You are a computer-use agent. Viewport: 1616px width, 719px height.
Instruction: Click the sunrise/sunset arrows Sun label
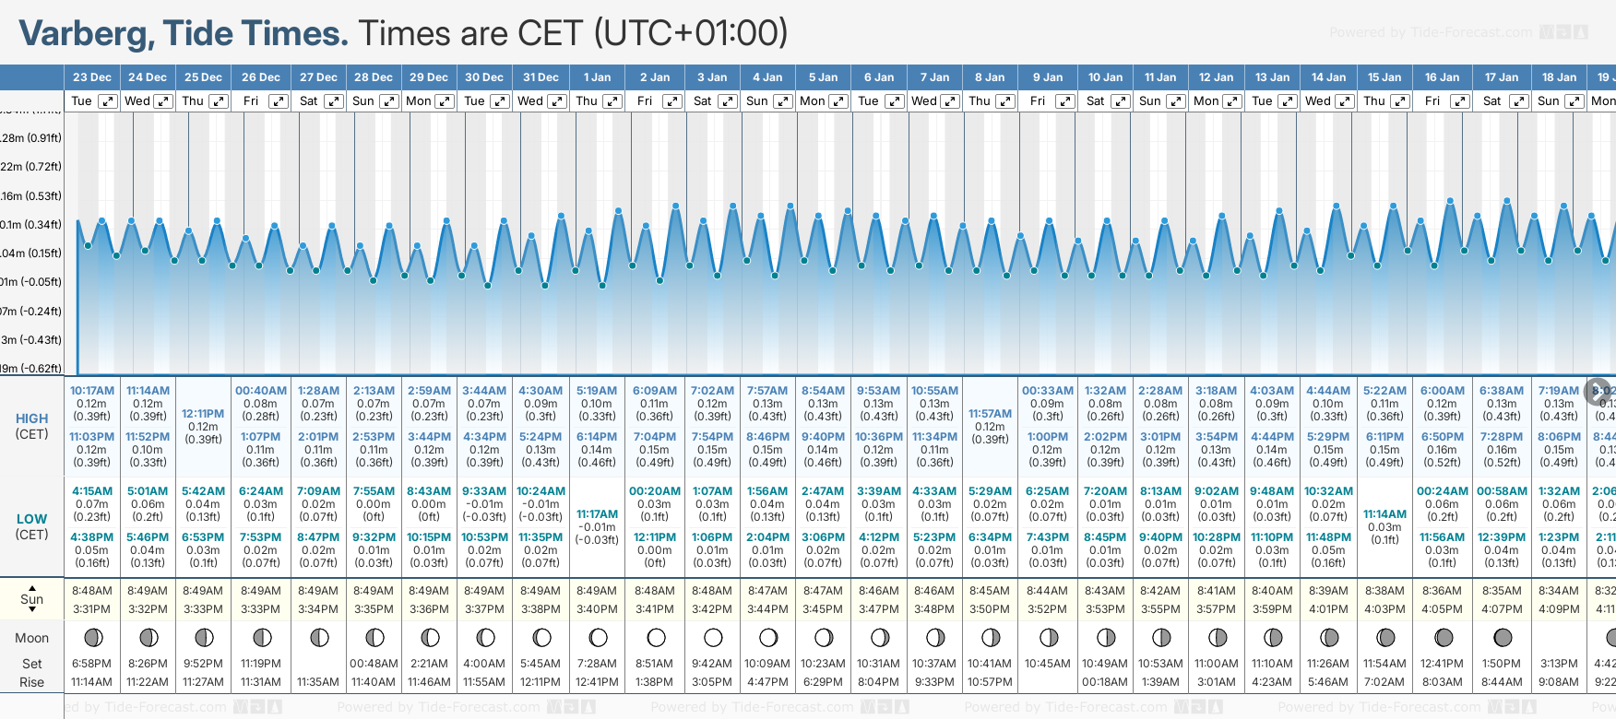(x=32, y=598)
